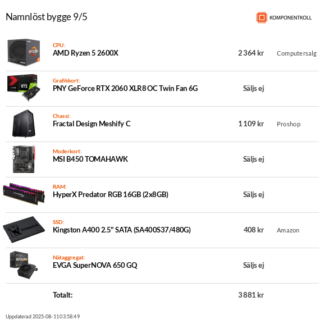Select the Kingston A400 SSD image
324x324 pixels.
point(24,230)
